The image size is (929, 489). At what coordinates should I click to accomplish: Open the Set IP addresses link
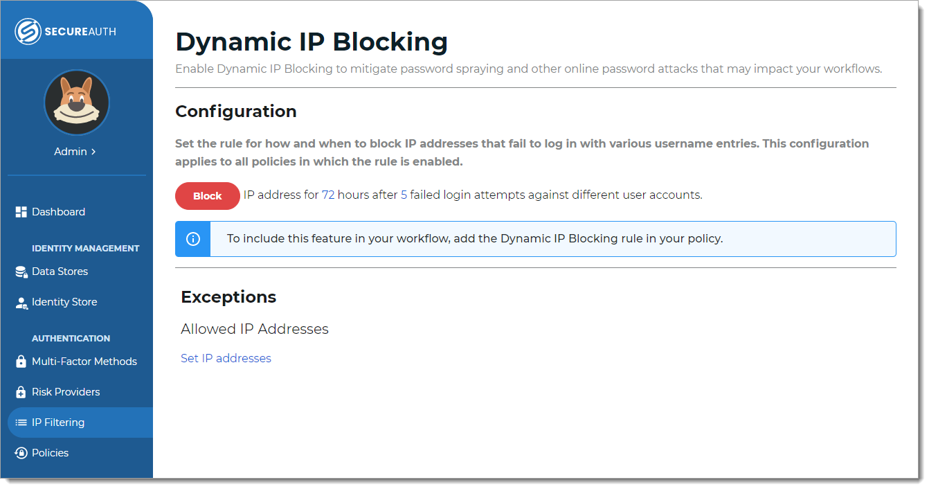point(226,358)
